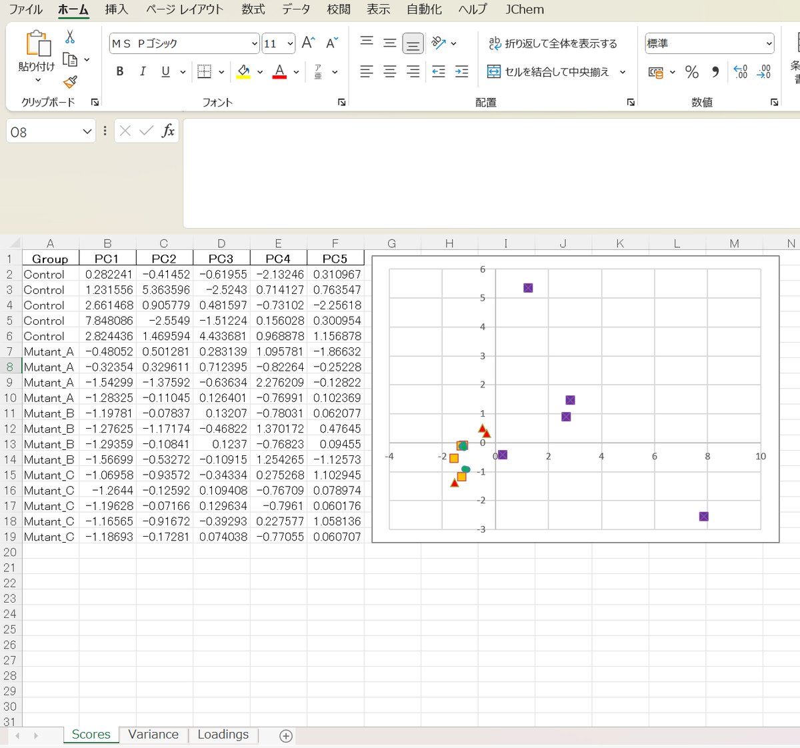Open the フォント group dialog launcher
The height and width of the screenshot is (748, 800).
pos(342,102)
